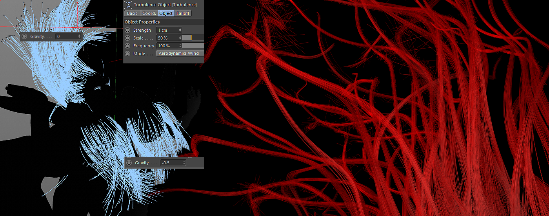
Task: Open the Mode dropdown Aerodynamics Wind
Action: [x=180, y=54]
